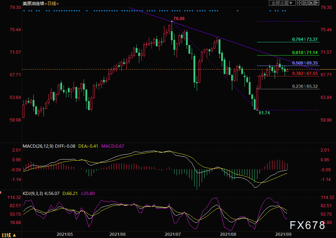336x238 pixels.
Task: Select the 0.764 \ 73.37 Fibonacci level label
Action: click(x=305, y=39)
